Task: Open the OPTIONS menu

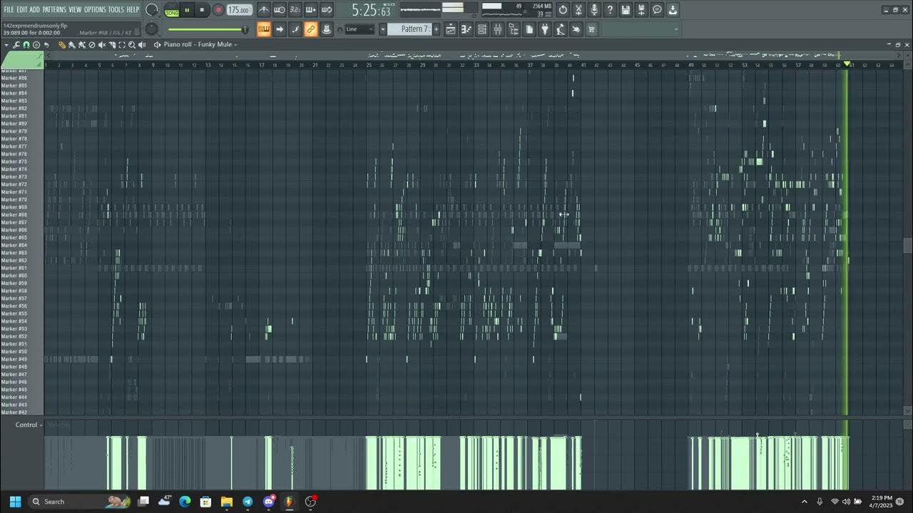Action: pyautogui.click(x=95, y=9)
